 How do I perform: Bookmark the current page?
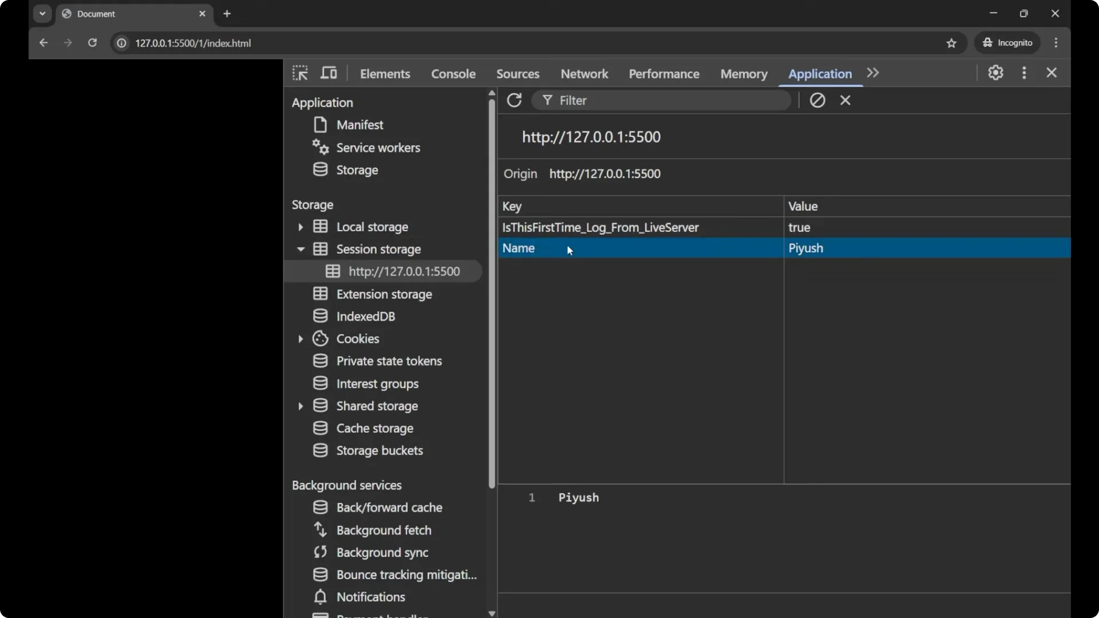[952, 43]
